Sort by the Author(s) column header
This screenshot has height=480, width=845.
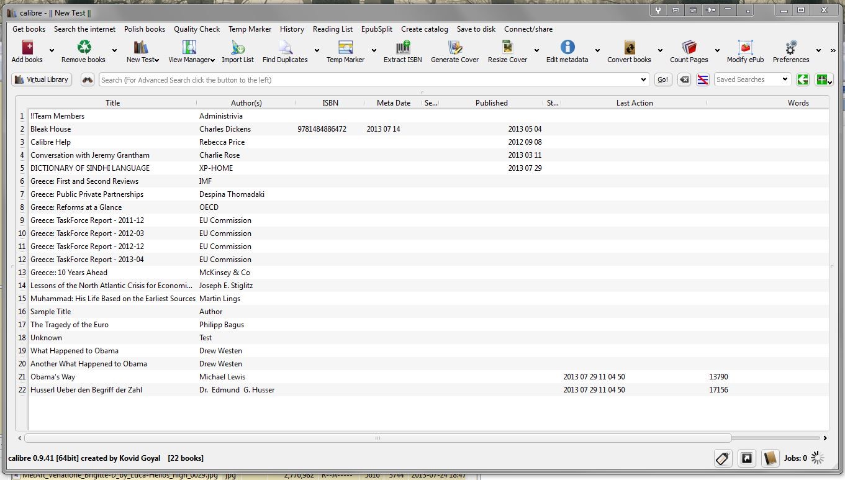[246, 103]
